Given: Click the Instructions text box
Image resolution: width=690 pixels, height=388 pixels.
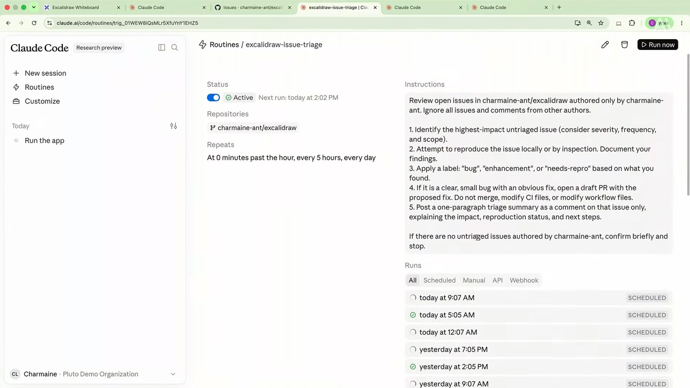Looking at the screenshot, I should 539,173.
